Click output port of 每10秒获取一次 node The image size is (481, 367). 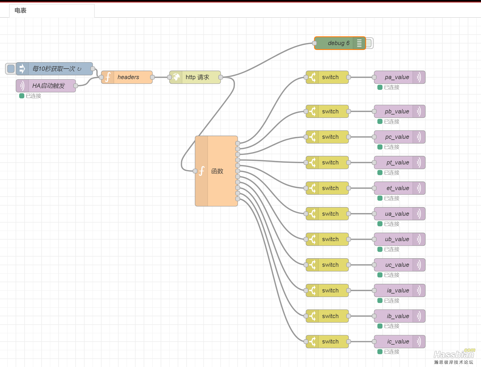93,69
